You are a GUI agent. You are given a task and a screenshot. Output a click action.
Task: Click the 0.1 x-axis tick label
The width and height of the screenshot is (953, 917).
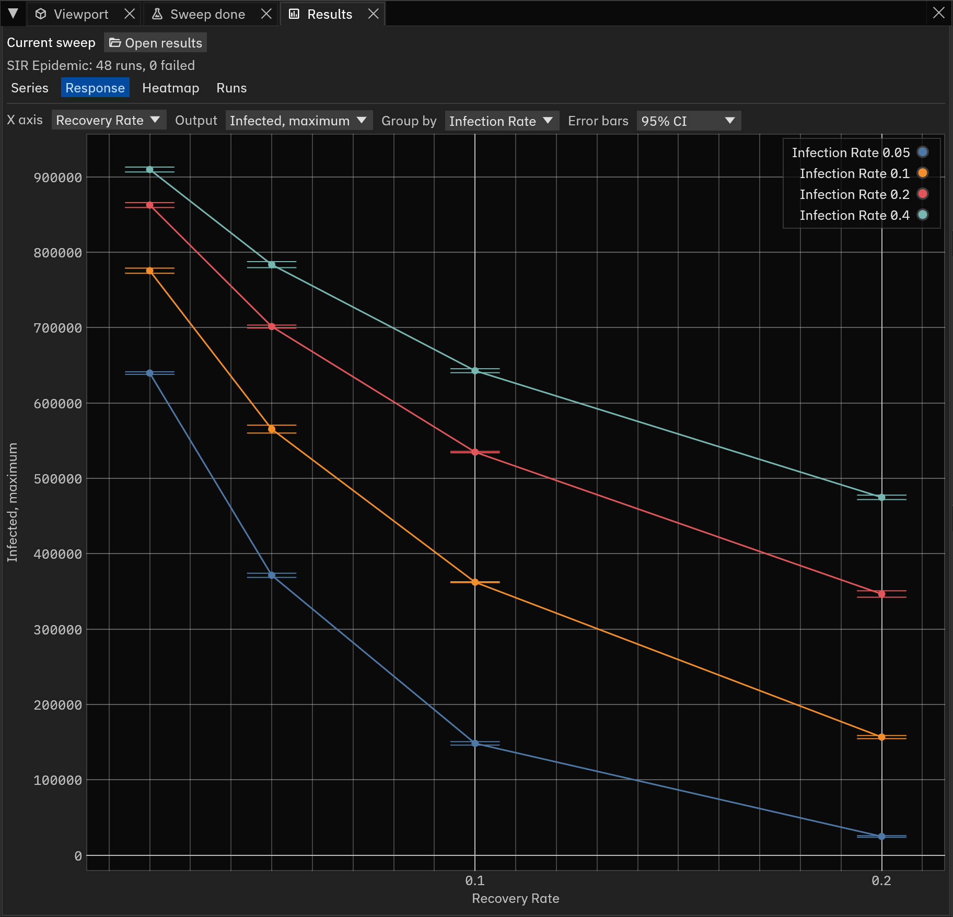(x=475, y=880)
